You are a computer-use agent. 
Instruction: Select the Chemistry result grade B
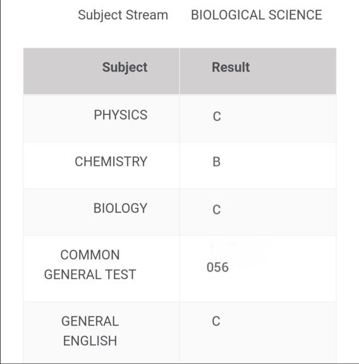click(216, 162)
